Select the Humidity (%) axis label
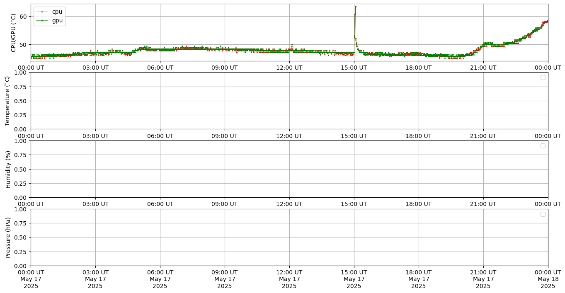 click(x=8, y=169)
